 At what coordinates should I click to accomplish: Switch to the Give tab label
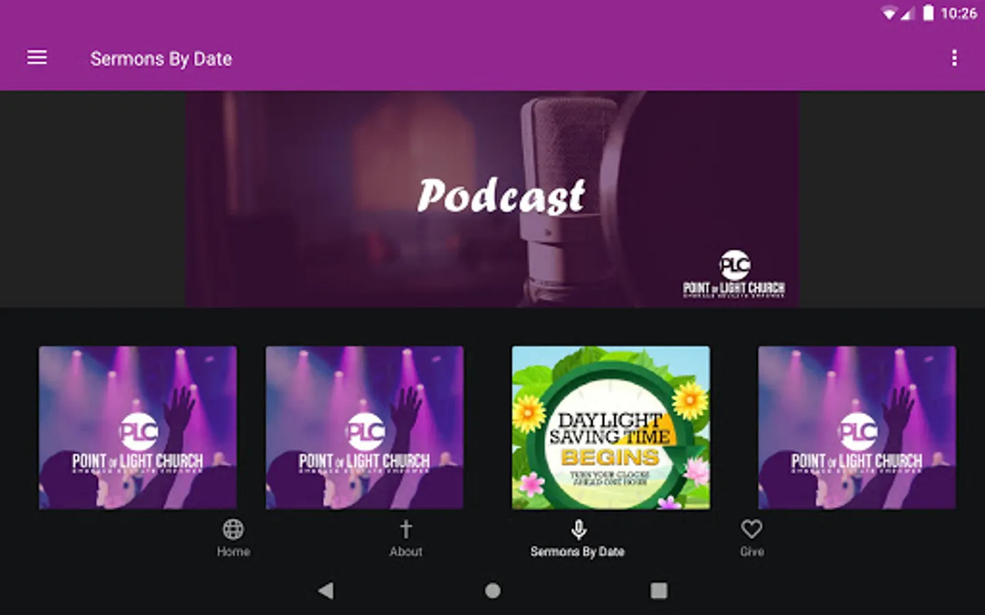click(752, 551)
